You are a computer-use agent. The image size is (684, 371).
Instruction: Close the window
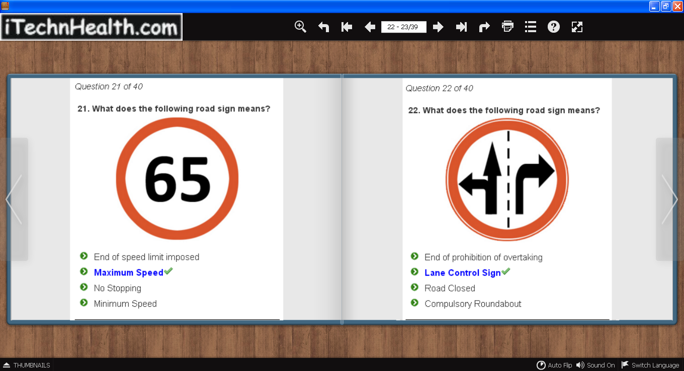point(677,6)
